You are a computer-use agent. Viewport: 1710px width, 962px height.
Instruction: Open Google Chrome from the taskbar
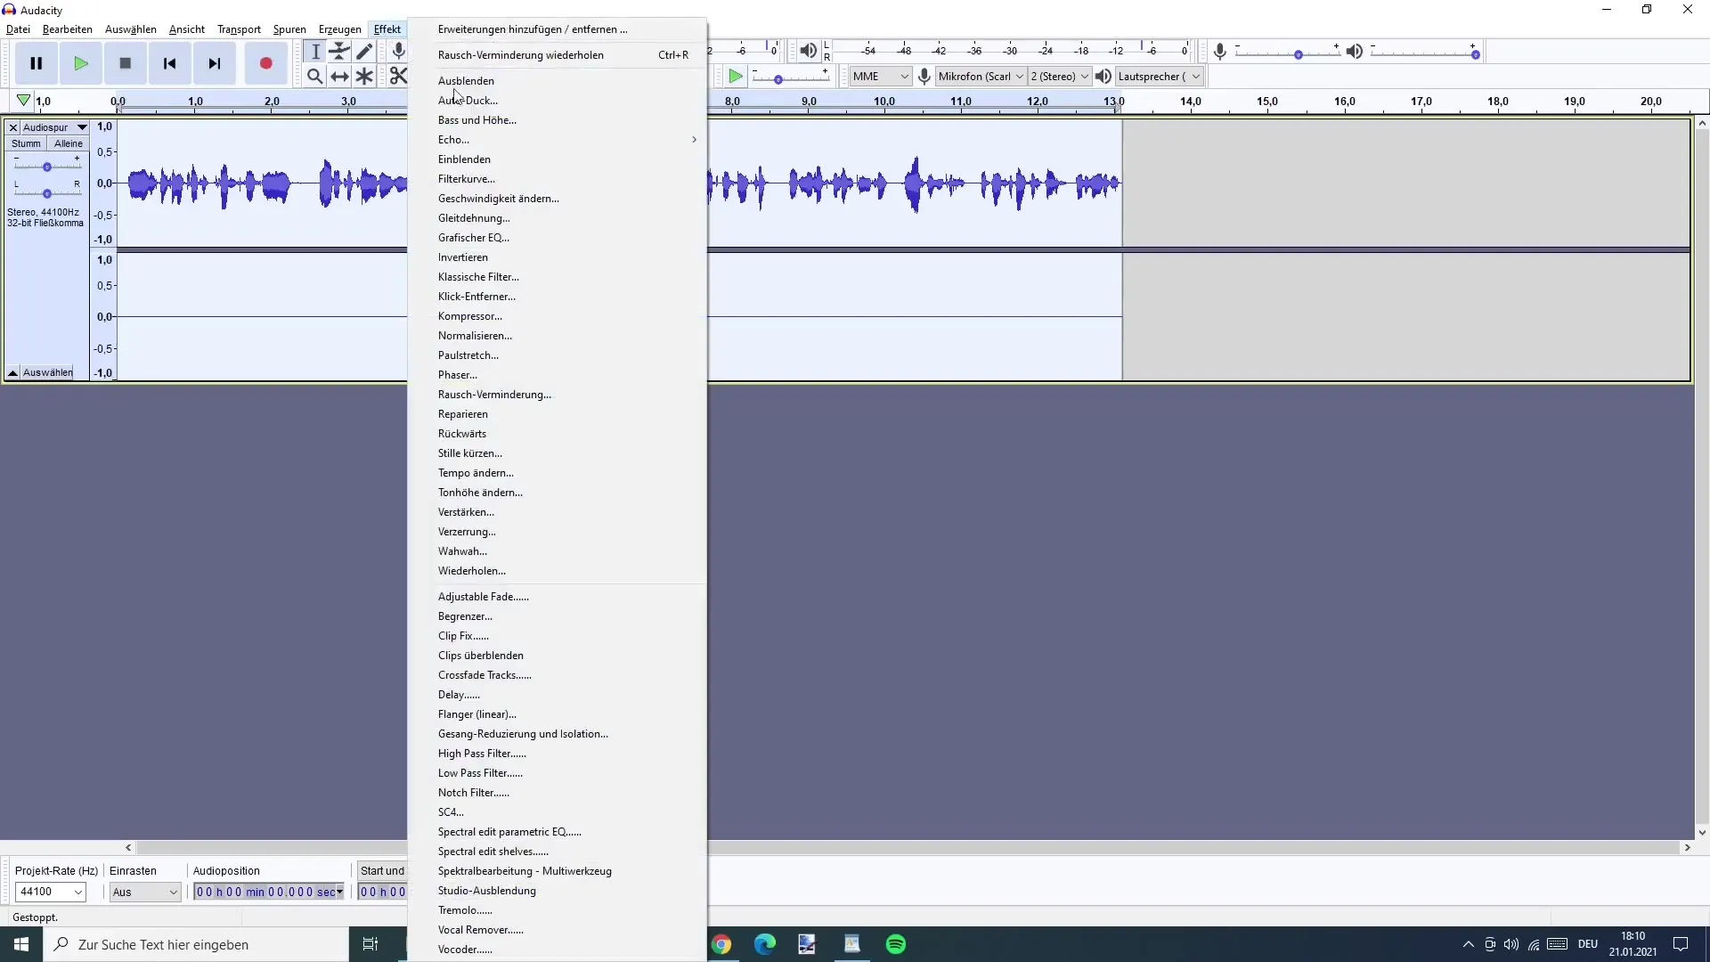pos(721,944)
